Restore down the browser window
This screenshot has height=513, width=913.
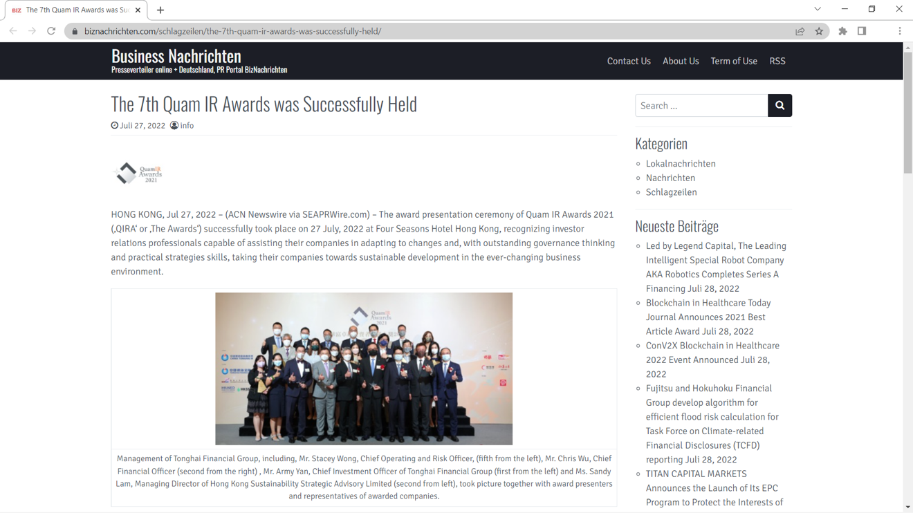(x=871, y=10)
